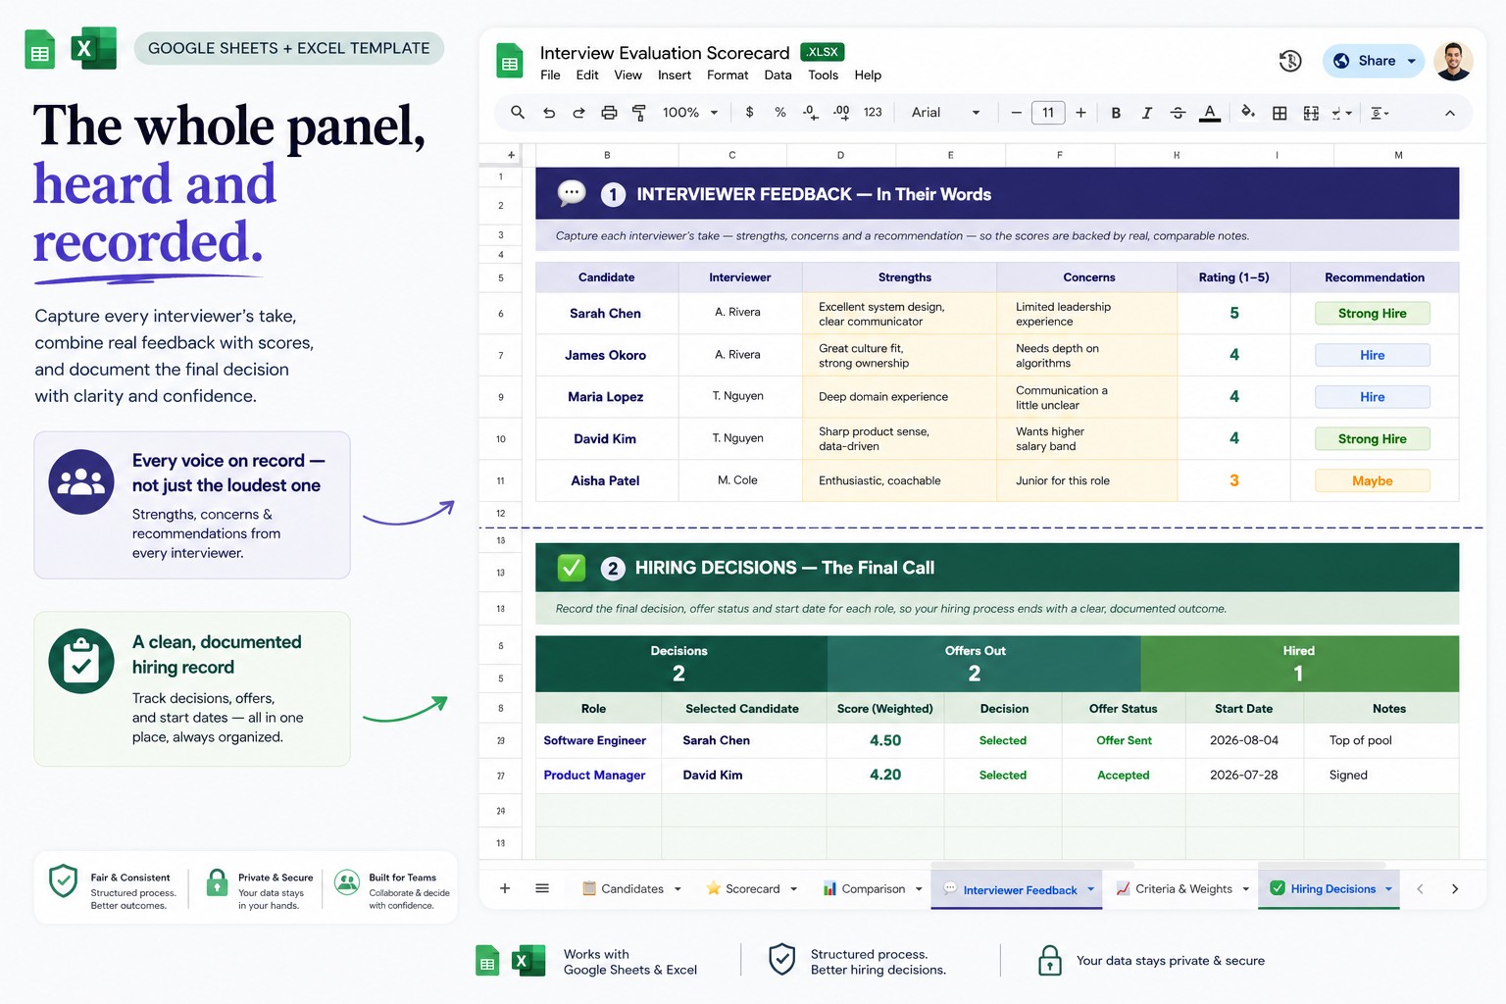Undo the last action
This screenshot has height=1004, width=1506.
coord(549,113)
